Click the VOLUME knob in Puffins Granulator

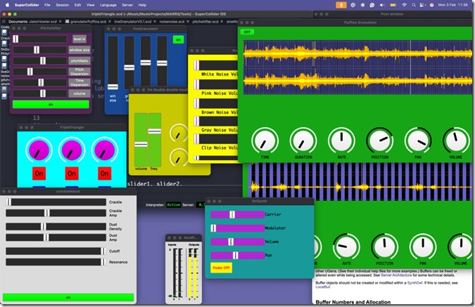(x=455, y=141)
